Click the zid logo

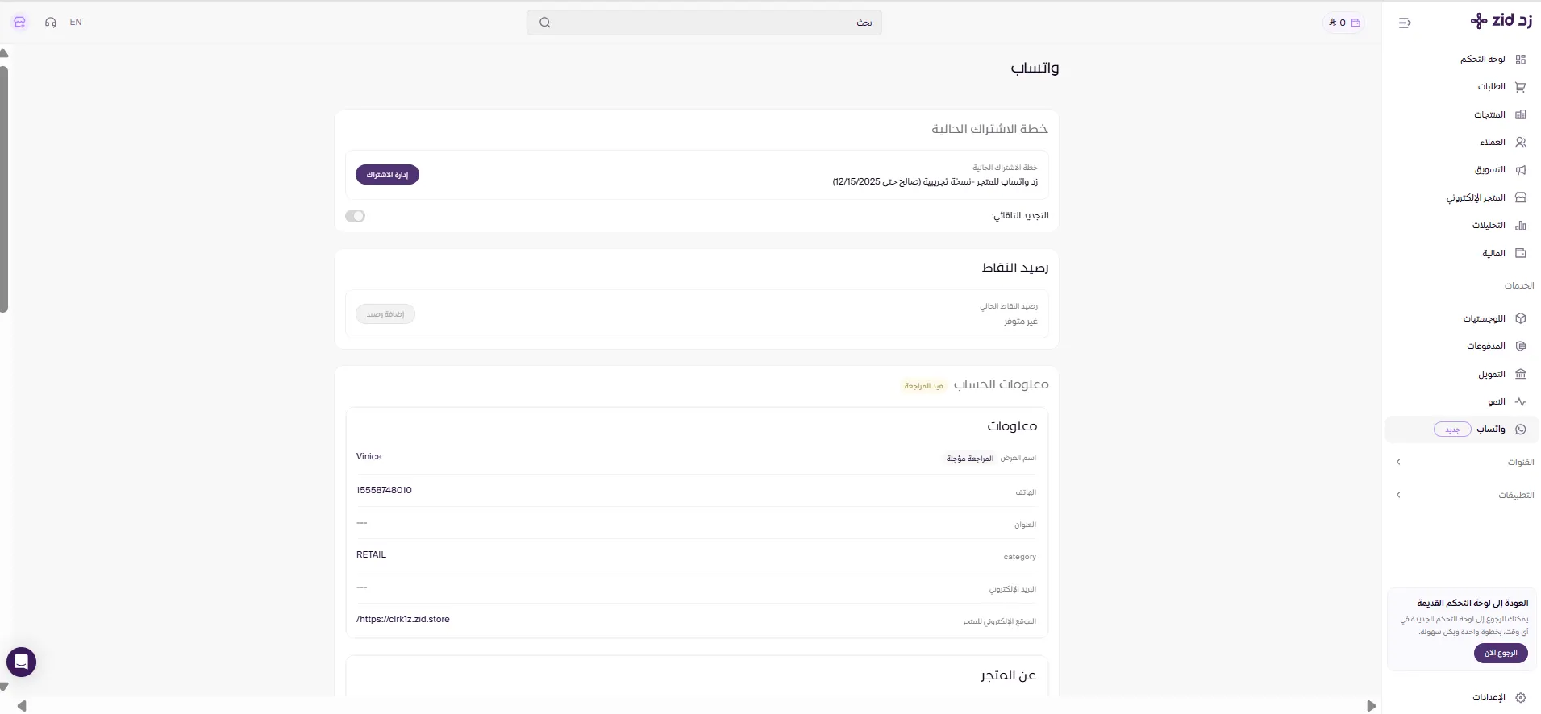[x=1501, y=21]
